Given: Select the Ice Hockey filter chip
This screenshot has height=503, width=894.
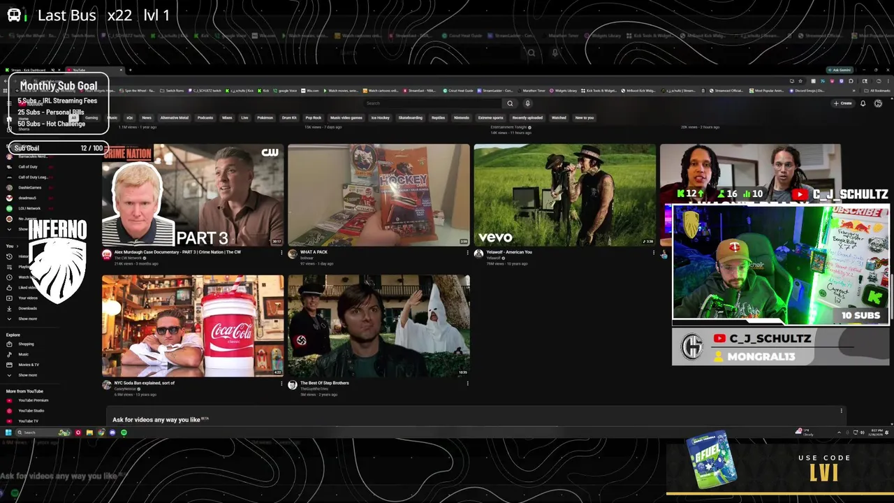Looking at the screenshot, I should pos(381,117).
